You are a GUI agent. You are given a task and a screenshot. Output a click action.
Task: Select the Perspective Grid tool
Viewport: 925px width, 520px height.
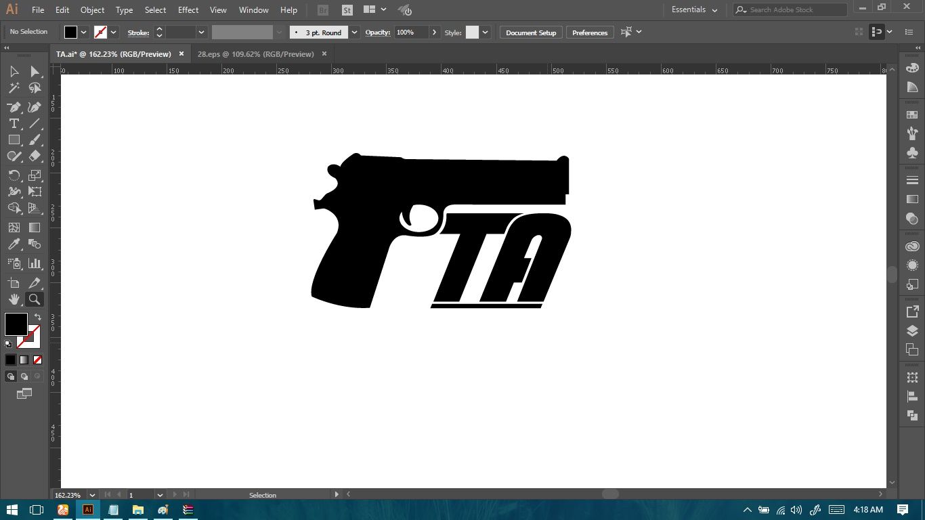pyautogui.click(x=35, y=208)
